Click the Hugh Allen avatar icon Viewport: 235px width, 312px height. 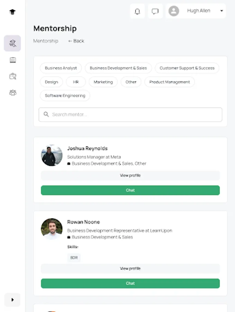click(174, 11)
